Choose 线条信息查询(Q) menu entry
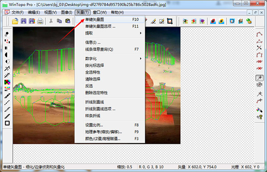This screenshot has width=267, height=172. point(110,49)
